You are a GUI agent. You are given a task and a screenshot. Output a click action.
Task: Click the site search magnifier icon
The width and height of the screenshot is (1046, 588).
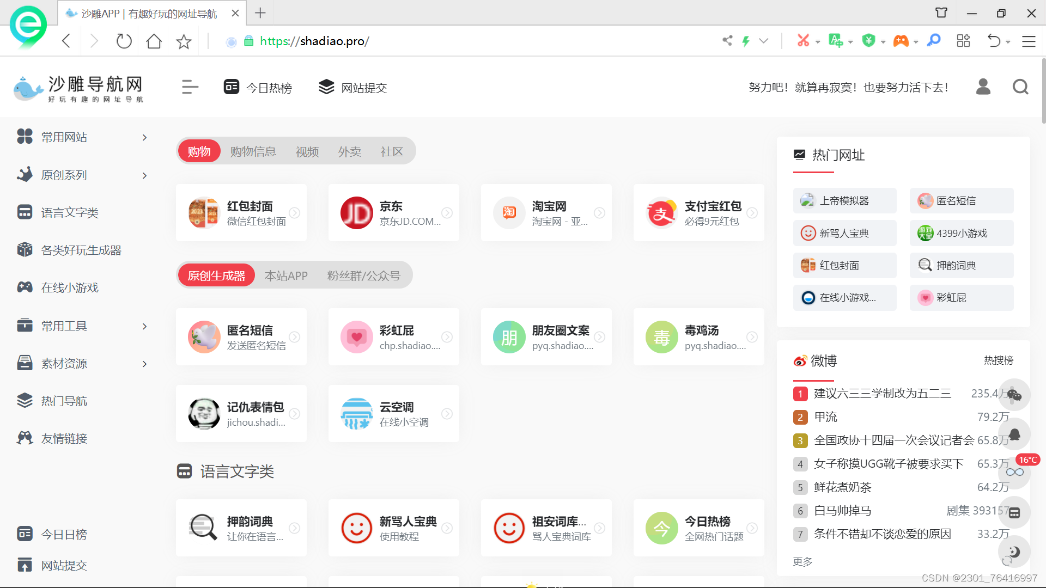tap(1020, 87)
